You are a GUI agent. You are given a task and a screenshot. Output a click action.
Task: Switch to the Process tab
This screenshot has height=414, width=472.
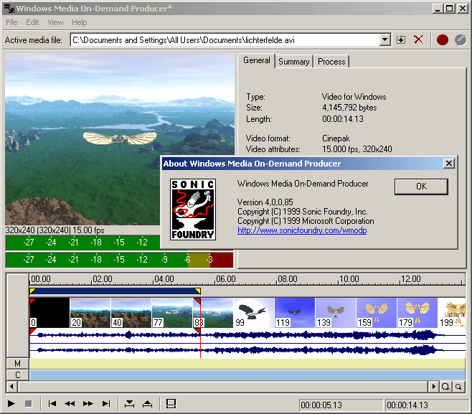click(331, 62)
